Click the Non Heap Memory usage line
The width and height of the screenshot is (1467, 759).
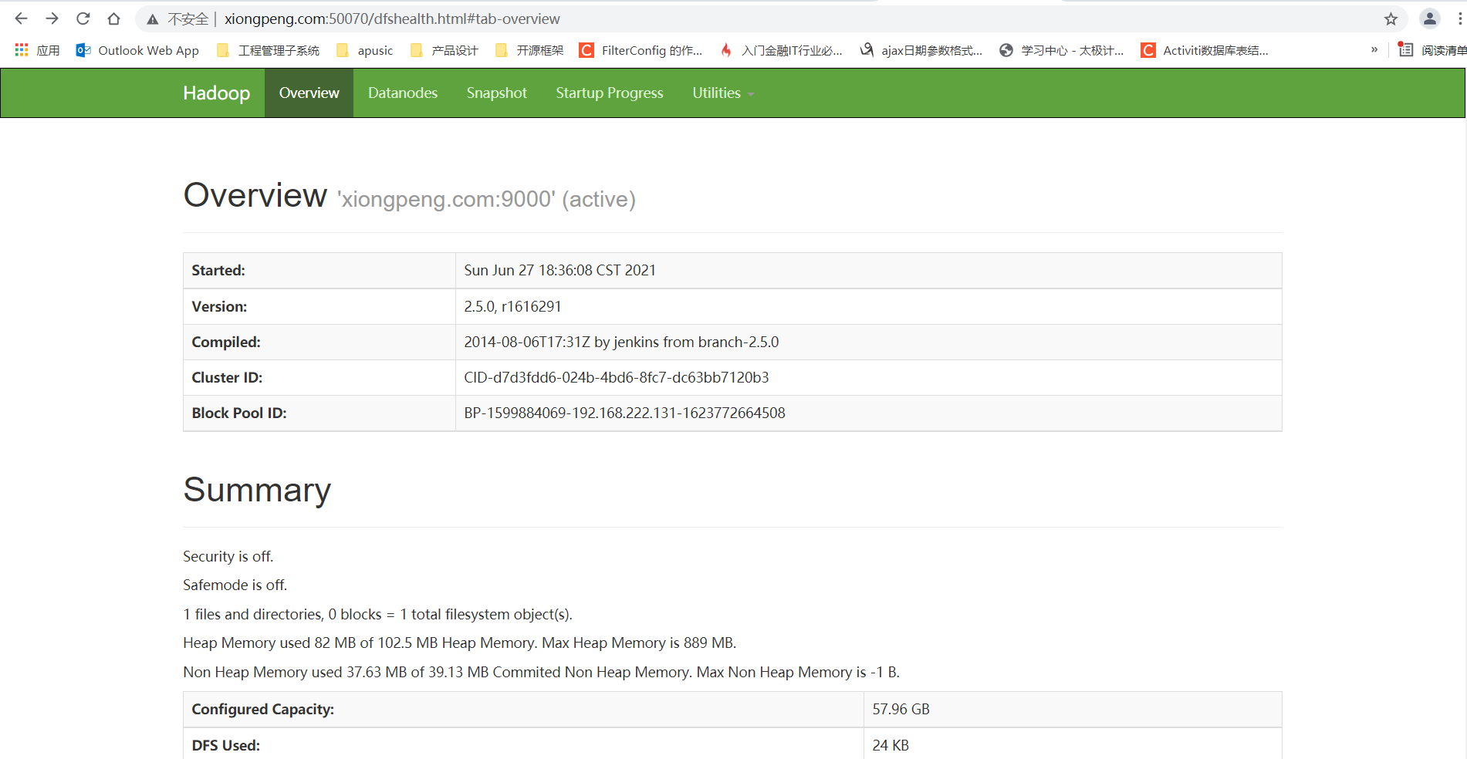(x=541, y=672)
